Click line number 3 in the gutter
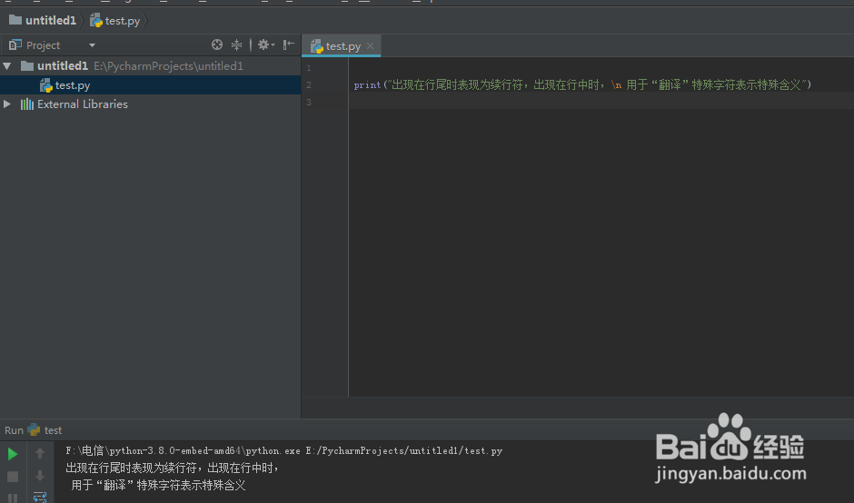Image resolution: width=854 pixels, height=503 pixels. click(x=309, y=102)
